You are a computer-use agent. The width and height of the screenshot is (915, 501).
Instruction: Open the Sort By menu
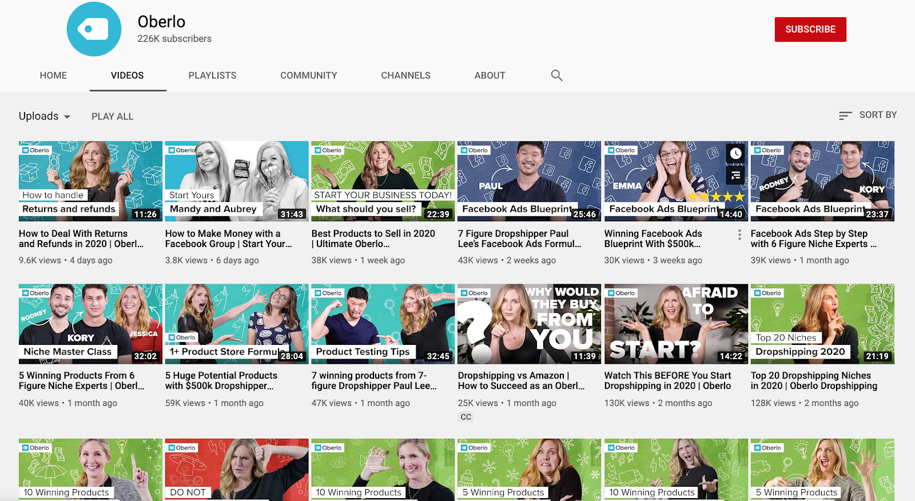pos(868,116)
